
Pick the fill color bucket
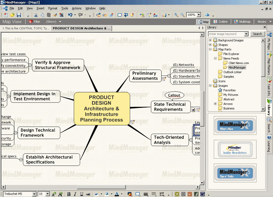point(107,194)
